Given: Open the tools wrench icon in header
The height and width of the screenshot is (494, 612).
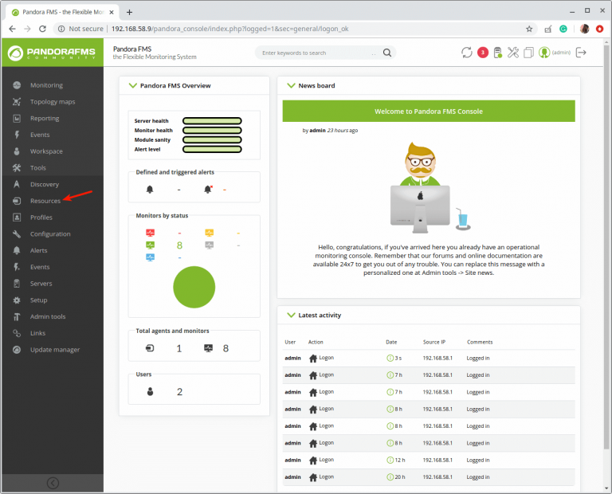Looking at the screenshot, I should pyautogui.click(x=513, y=53).
